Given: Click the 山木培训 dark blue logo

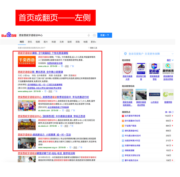Looking at the screenshot, I should pyautogui.click(x=154, y=94).
